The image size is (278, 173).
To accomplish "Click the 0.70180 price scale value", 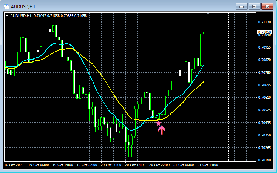I will [264, 160].
